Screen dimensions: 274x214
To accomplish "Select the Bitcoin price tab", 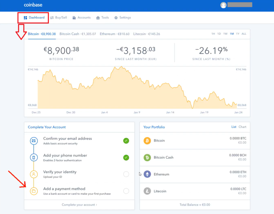I will (x=42, y=34).
